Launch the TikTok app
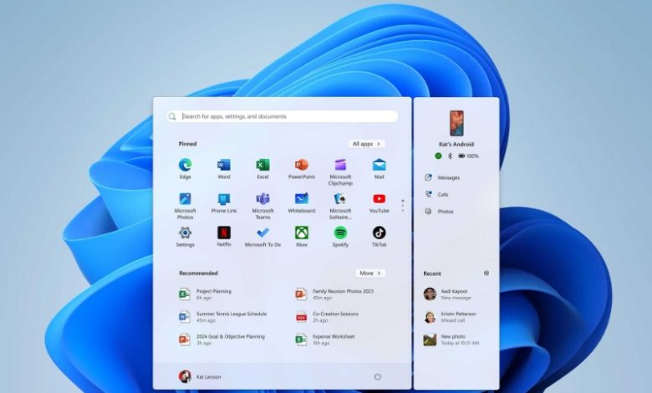This screenshot has width=652, height=393. (379, 237)
